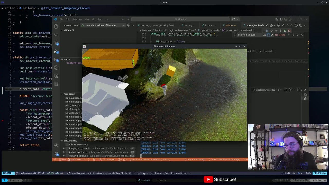Screen dimensions: 329x185
Task: Split the terminal in the panel
Action: 285,90
